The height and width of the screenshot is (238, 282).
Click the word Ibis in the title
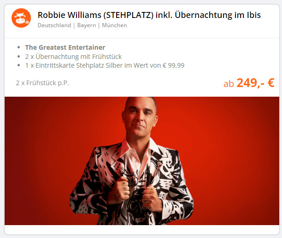point(253,15)
